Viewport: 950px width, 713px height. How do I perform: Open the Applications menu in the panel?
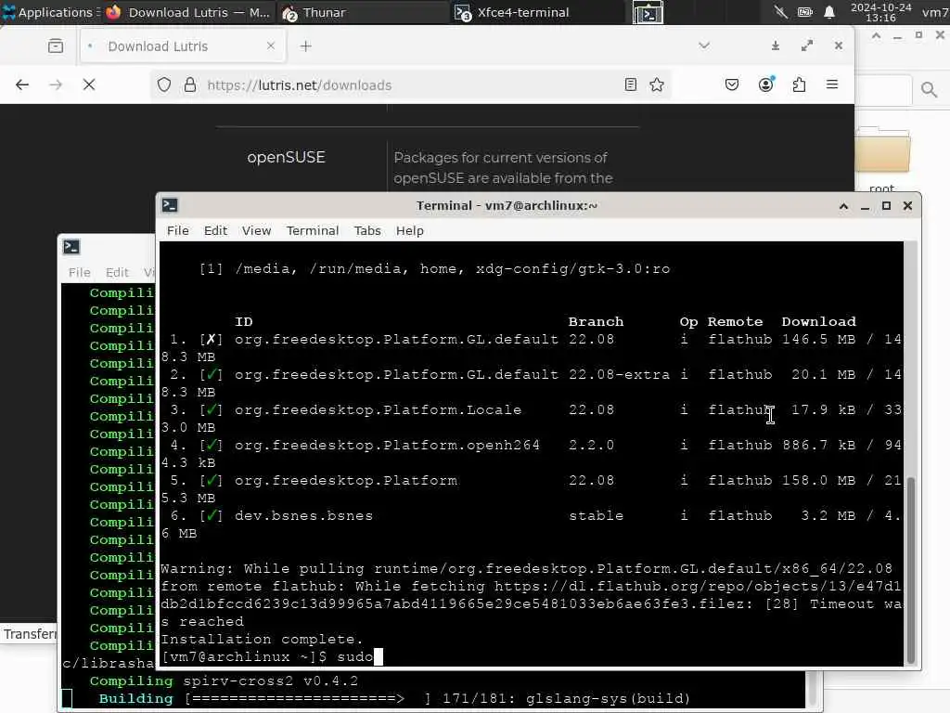point(50,12)
